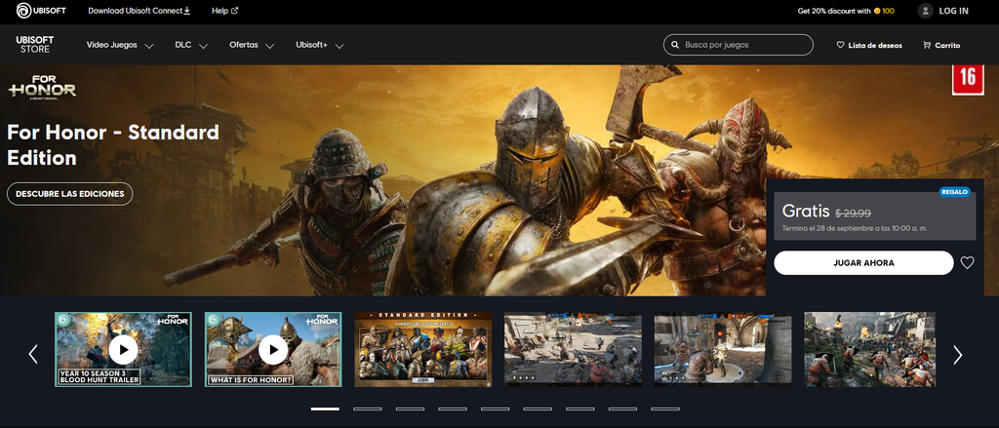Expand the Video Juegos chevron
This screenshot has height=428, width=999.
point(149,46)
